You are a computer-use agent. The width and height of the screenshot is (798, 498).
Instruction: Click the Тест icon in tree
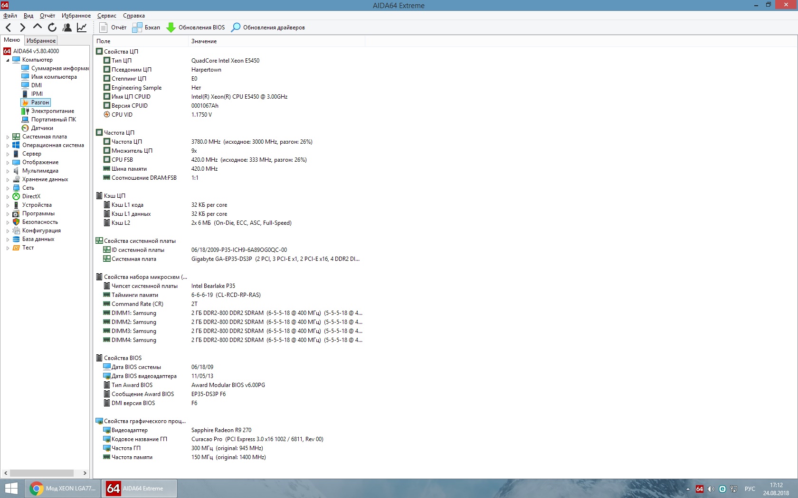pyautogui.click(x=16, y=248)
